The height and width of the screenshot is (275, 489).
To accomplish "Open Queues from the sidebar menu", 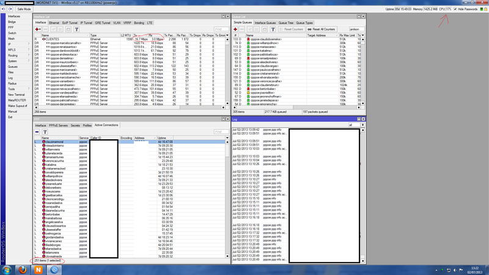I will [x=19, y=67].
